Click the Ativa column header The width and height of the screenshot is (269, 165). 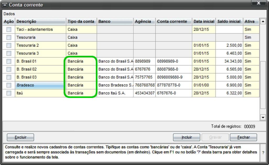coord(251,21)
